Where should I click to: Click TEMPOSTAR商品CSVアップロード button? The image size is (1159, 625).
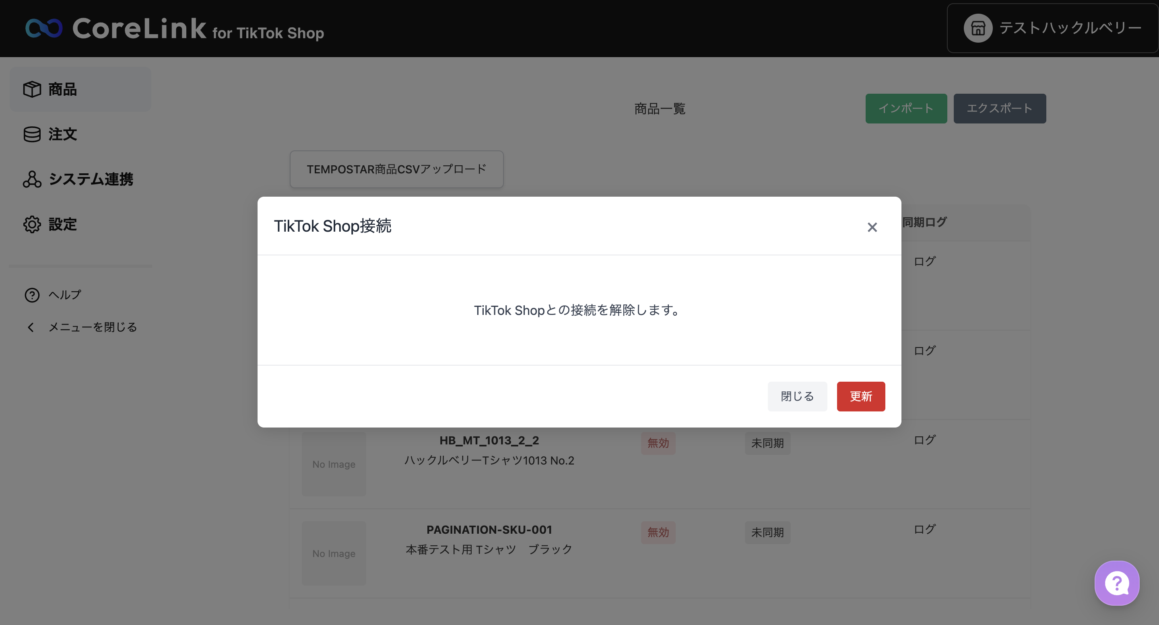[x=396, y=169]
